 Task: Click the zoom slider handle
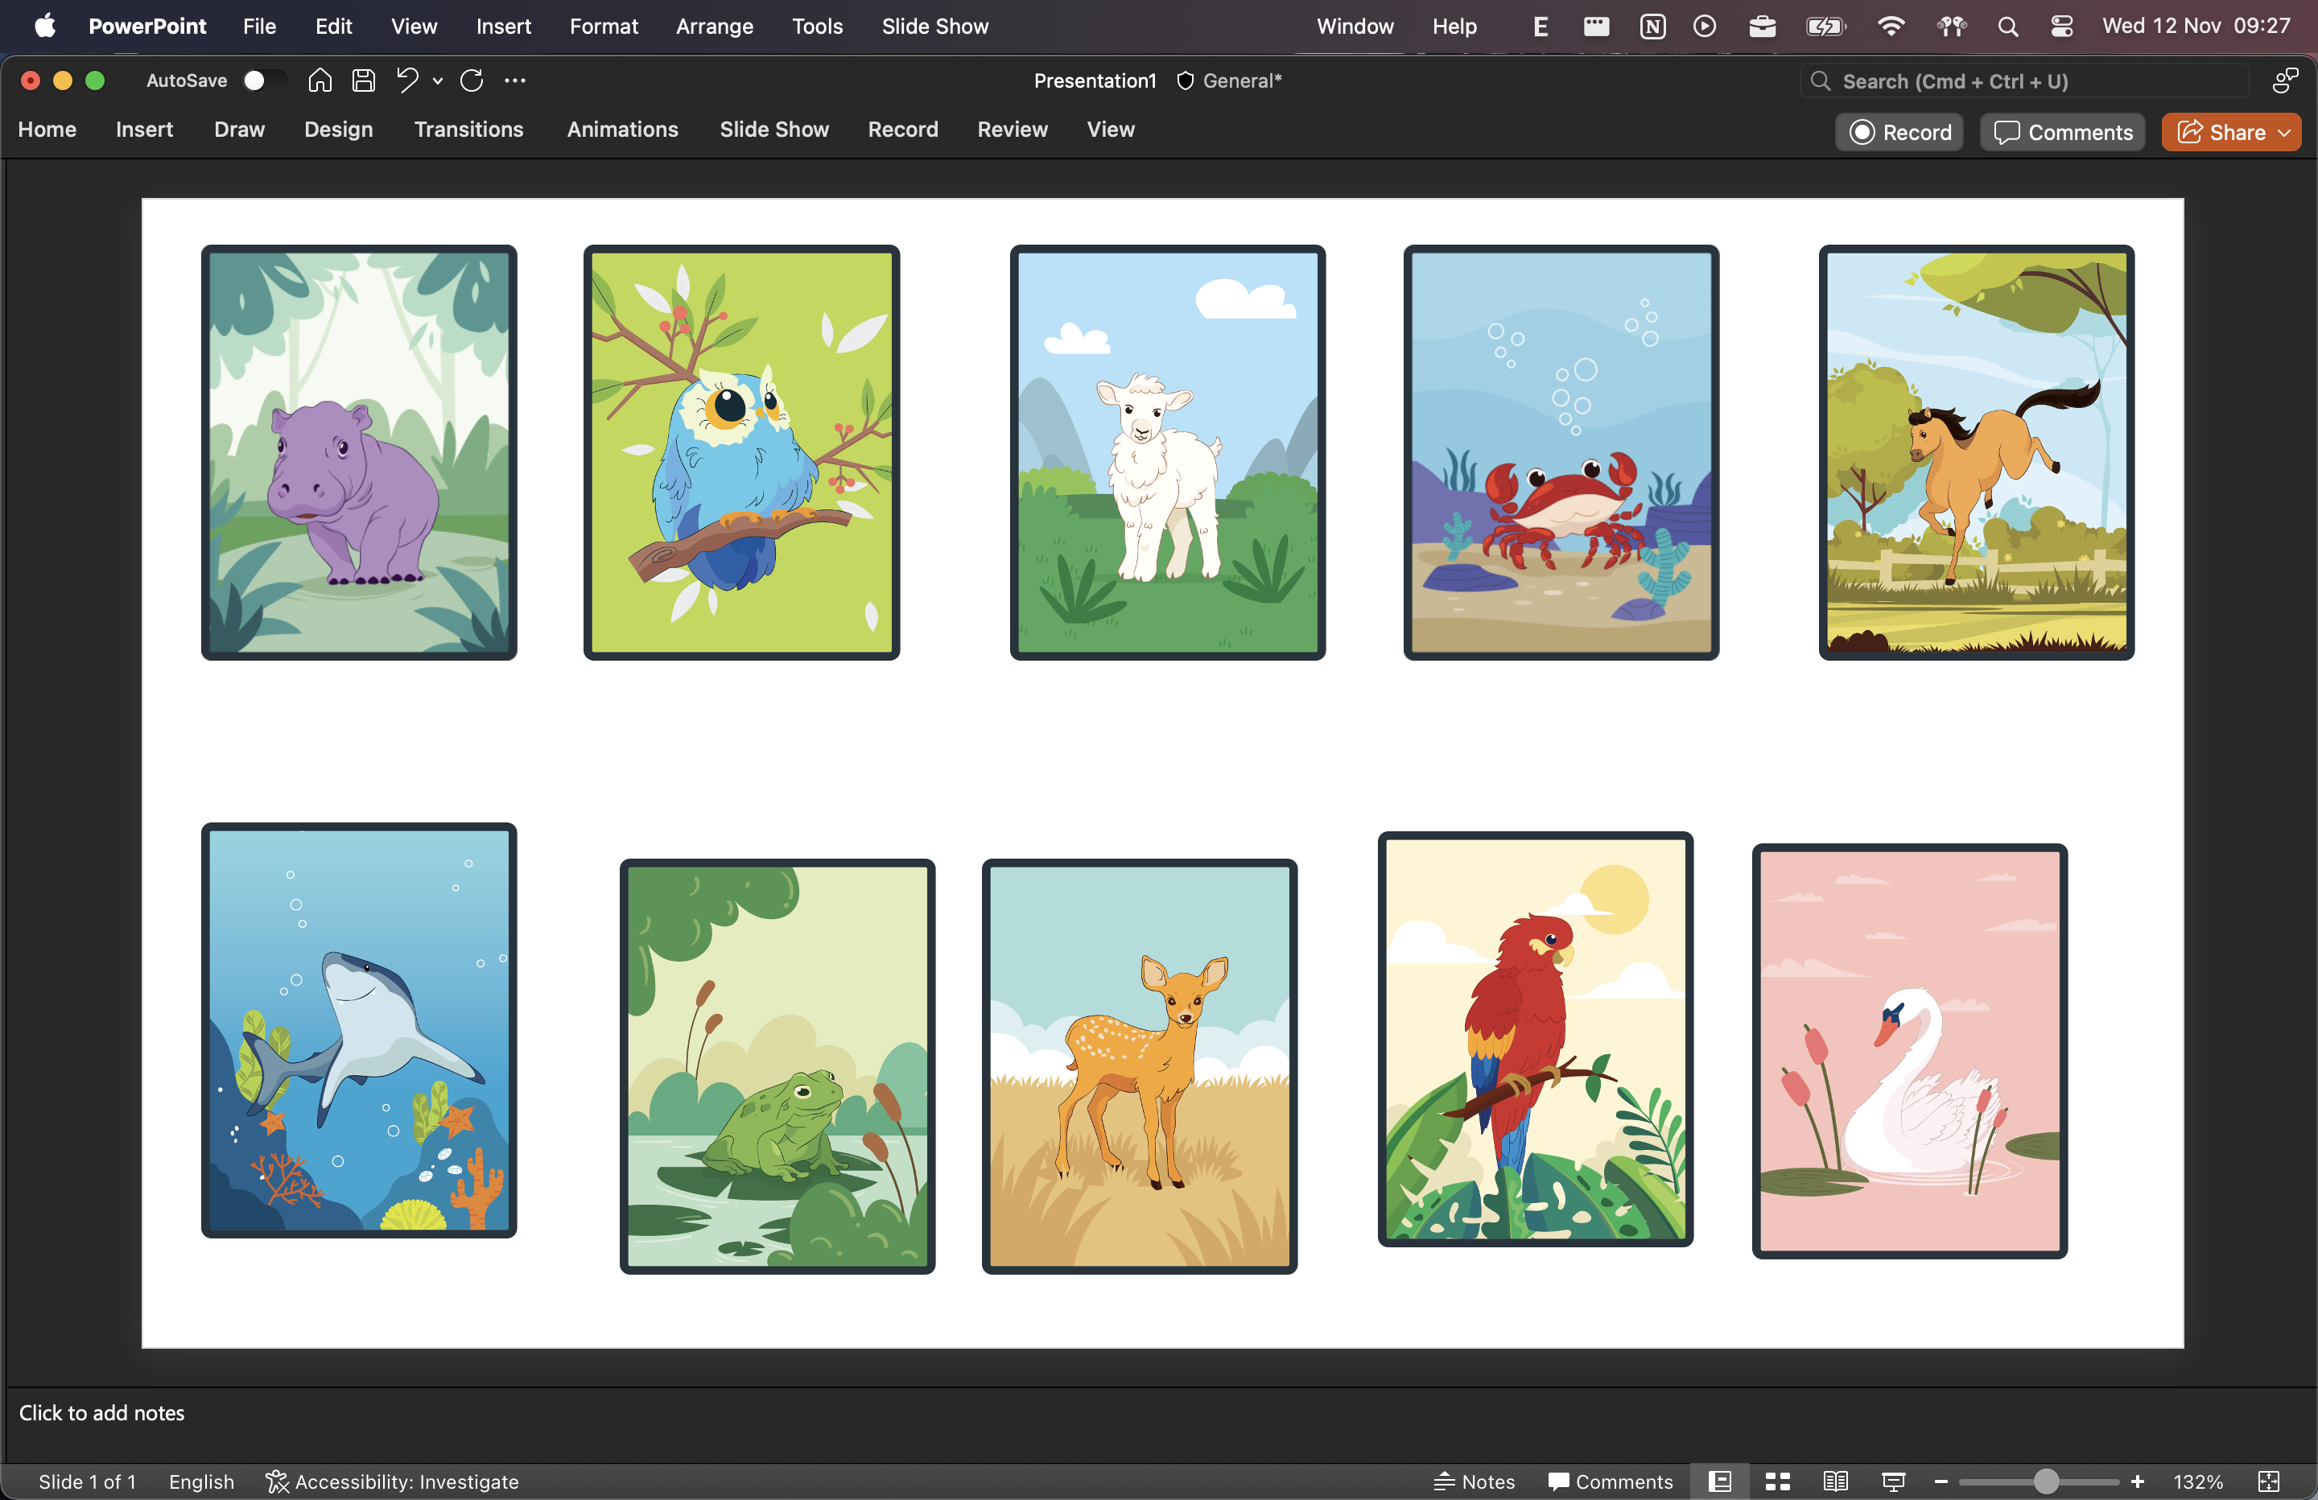2046,1481
